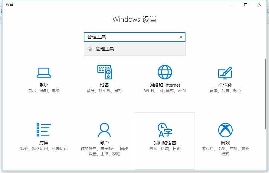The width and height of the screenshot is (269, 173).
Task: Click the 网络和 Internet title text
Action: [x=165, y=85]
